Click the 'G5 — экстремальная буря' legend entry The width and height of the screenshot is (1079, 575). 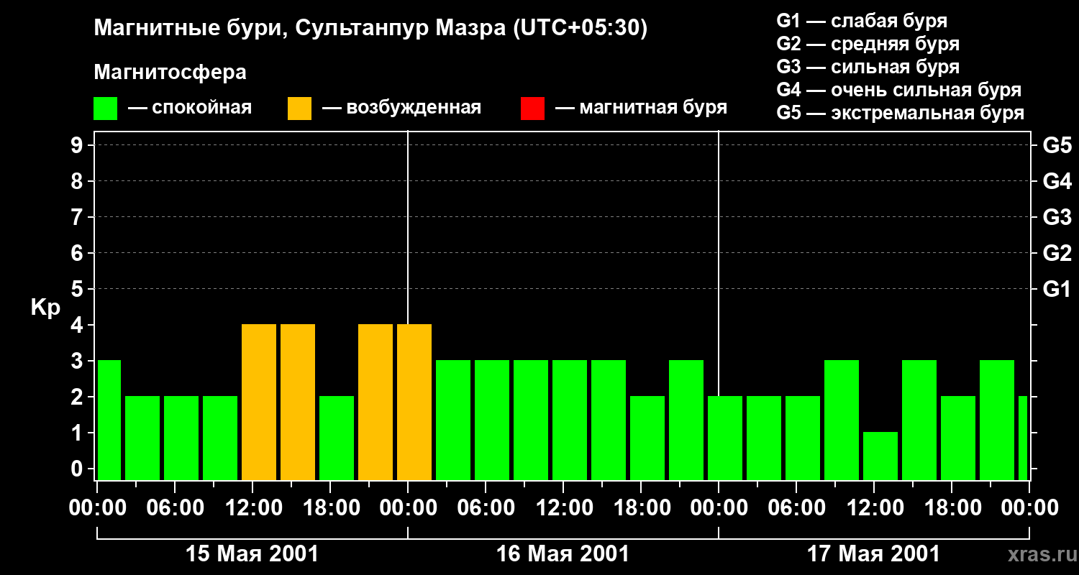900,114
